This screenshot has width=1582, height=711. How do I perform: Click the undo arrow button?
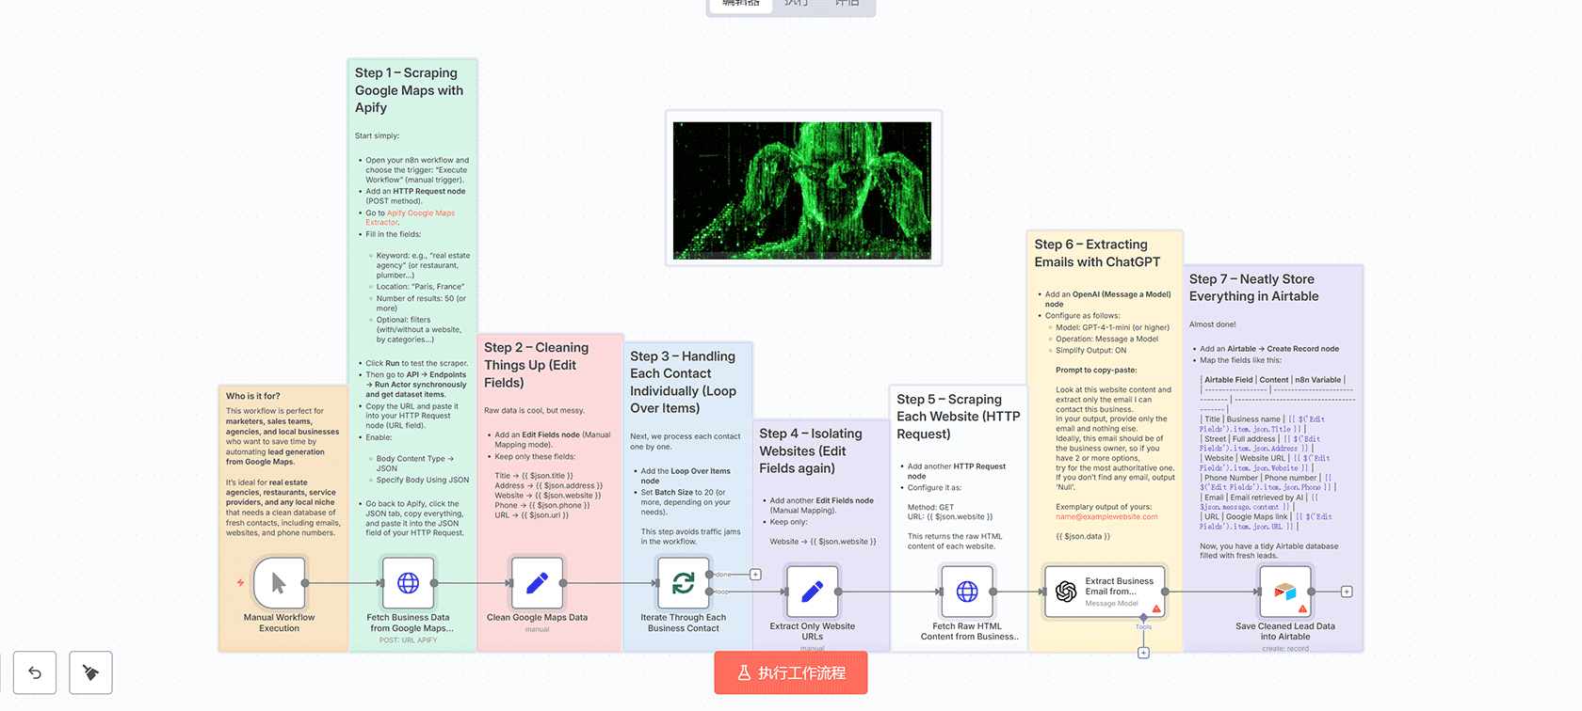tap(35, 672)
